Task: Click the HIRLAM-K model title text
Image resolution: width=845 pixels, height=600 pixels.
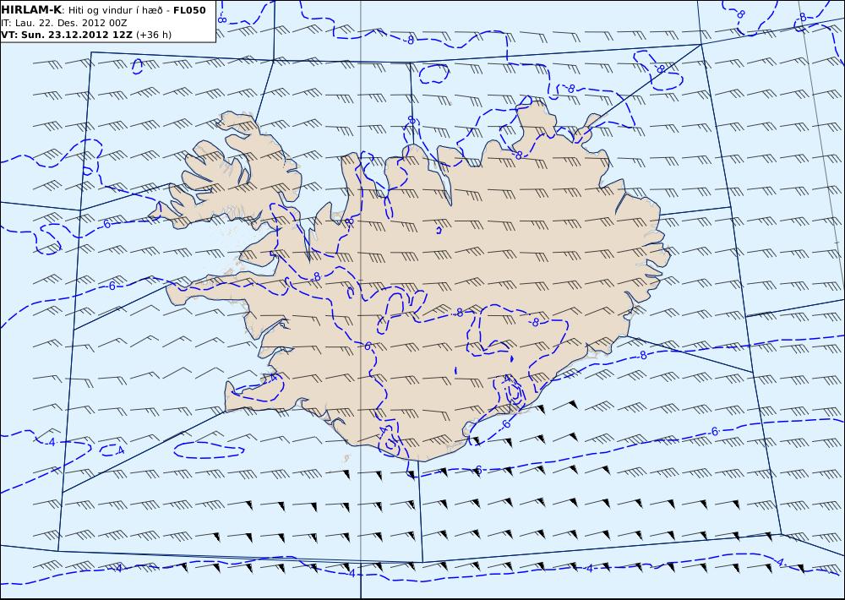Action: (x=32, y=10)
